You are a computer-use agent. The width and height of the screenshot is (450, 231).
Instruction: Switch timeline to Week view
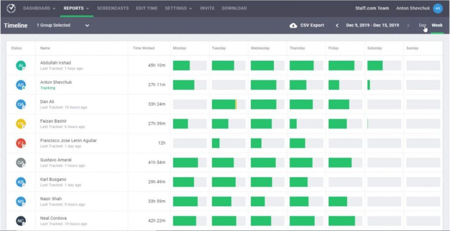(x=437, y=26)
